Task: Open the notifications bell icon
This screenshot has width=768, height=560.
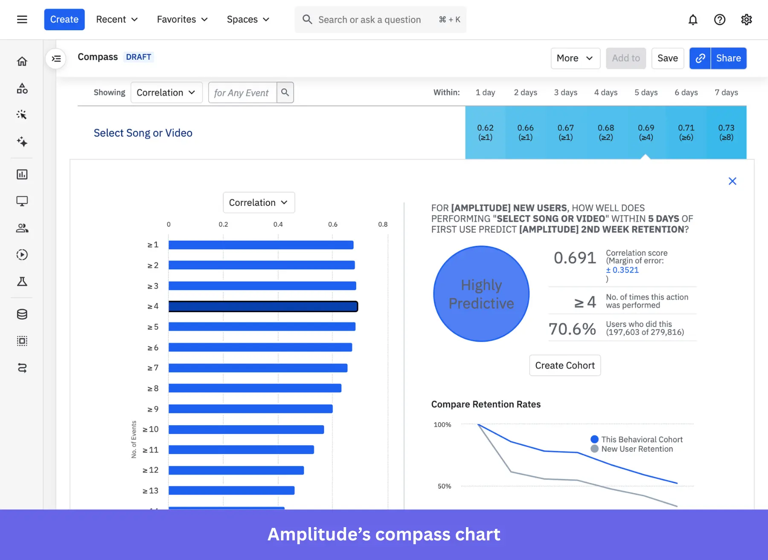Action: 693,20
